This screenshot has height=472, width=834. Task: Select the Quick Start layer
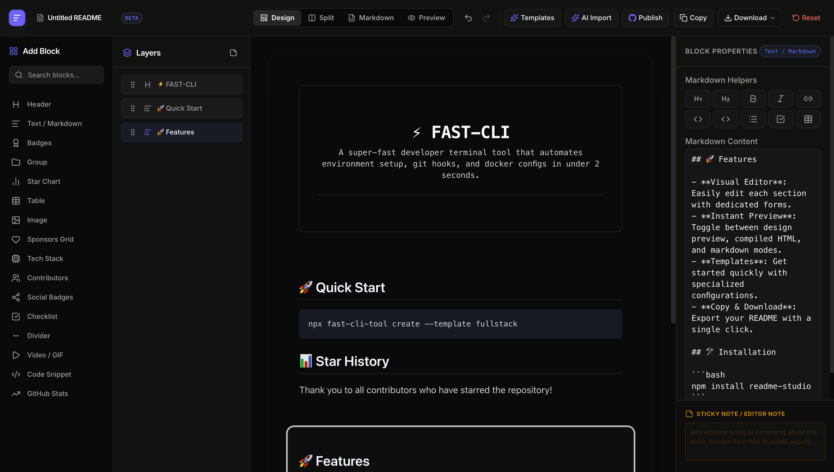[182, 108]
